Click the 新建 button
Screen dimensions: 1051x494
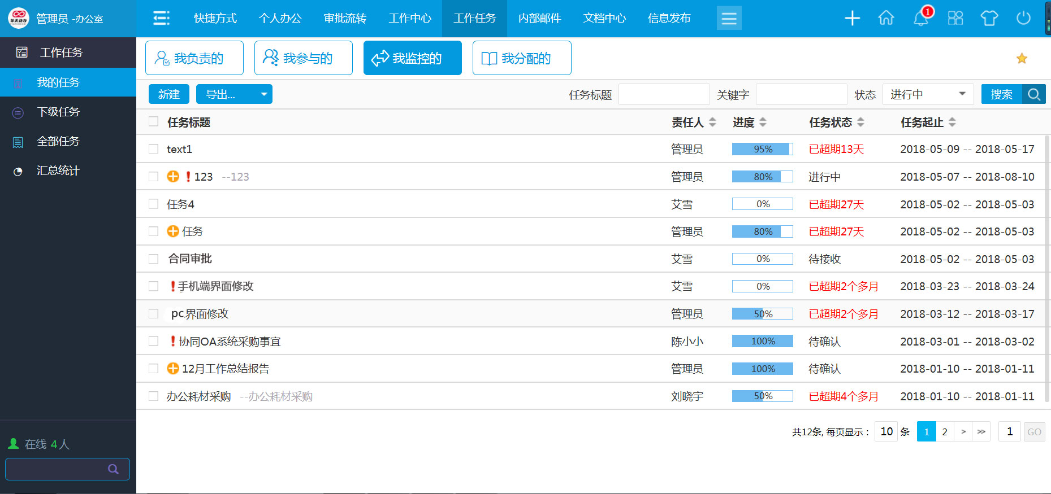click(x=168, y=94)
